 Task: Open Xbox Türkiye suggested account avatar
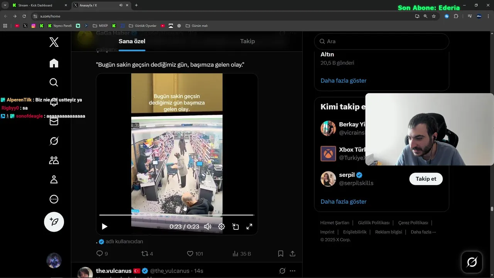click(328, 154)
